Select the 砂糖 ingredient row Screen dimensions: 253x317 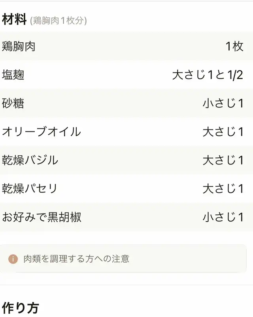(x=126, y=103)
